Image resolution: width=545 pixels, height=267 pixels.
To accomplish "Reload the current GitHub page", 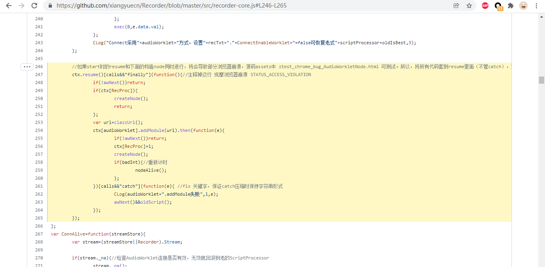I will [x=34, y=6].
